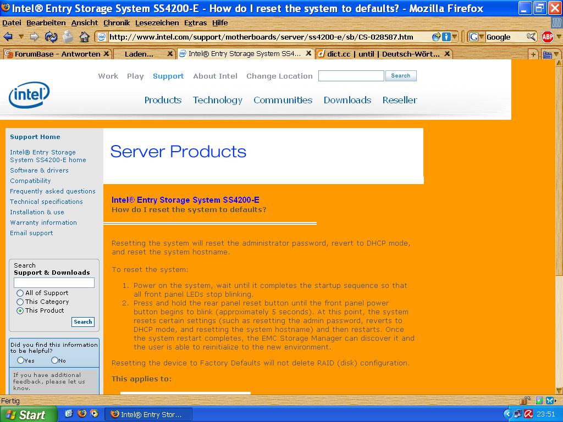Viewport: 563px width, 422px height.
Task: Open the Extras menu
Action: coord(195,23)
